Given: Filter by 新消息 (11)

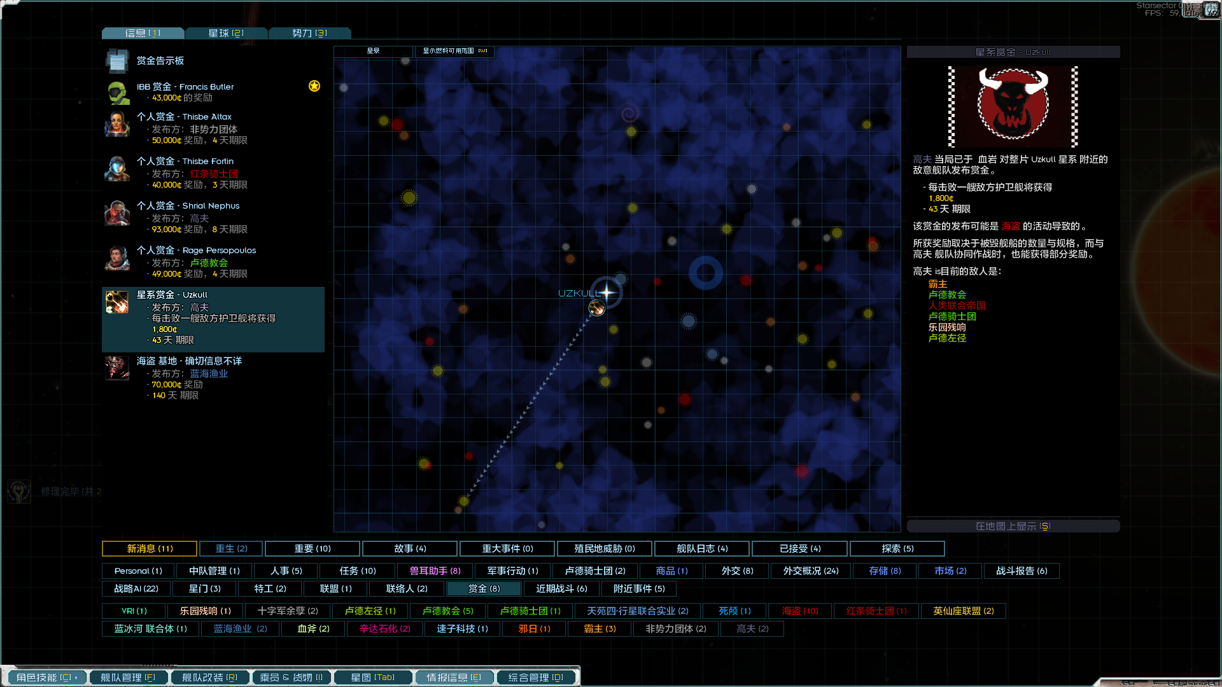Looking at the screenshot, I should (150, 548).
